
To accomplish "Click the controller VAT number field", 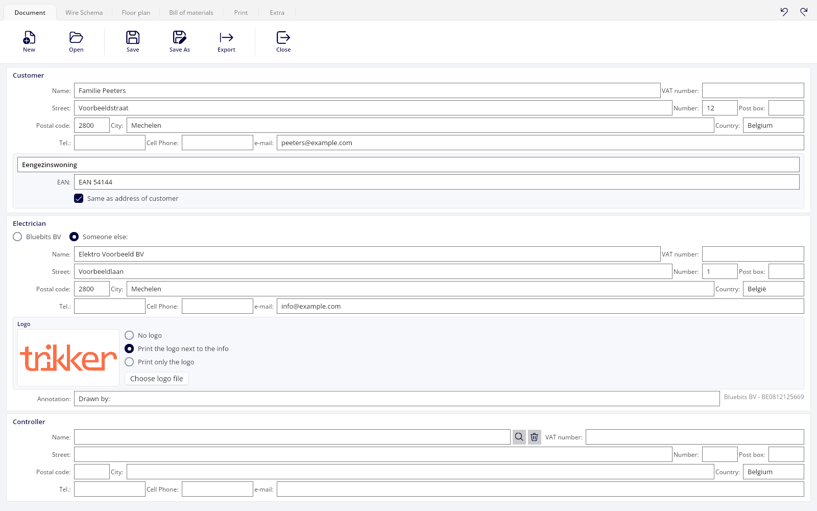I will (x=694, y=437).
